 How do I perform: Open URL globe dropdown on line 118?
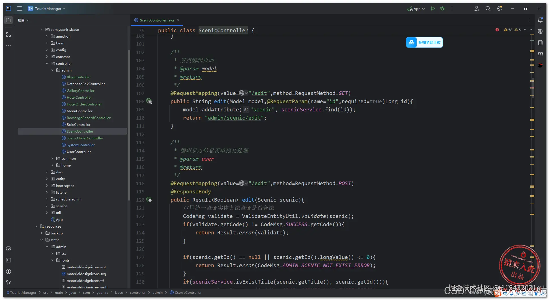pyautogui.click(x=244, y=183)
